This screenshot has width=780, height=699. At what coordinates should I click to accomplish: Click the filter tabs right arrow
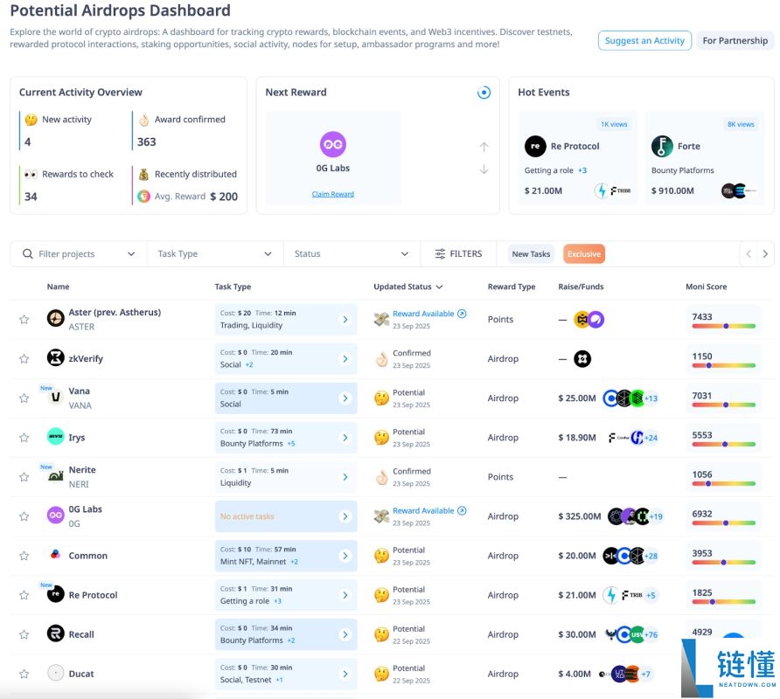pyautogui.click(x=765, y=253)
